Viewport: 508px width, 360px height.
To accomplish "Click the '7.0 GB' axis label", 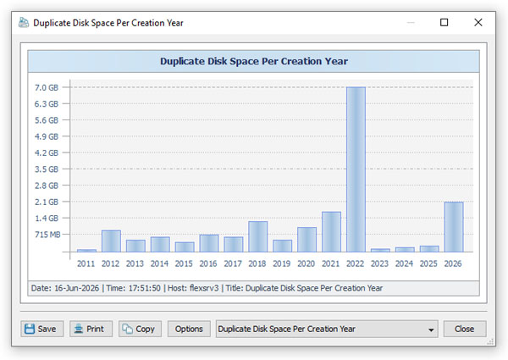I will [x=47, y=87].
